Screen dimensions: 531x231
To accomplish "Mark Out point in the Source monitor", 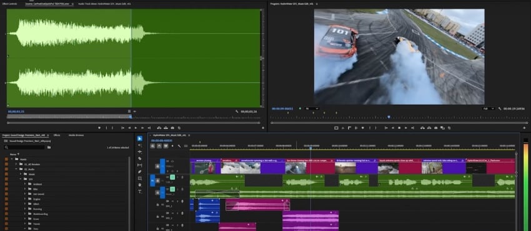I will click(113, 128).
